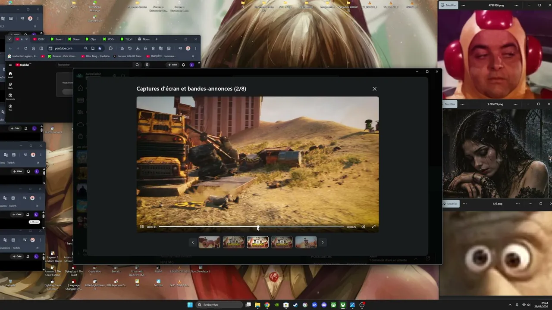Open File Explorer from the taskbar
This screenshot has height=310, width=552.
click(257, 305)
